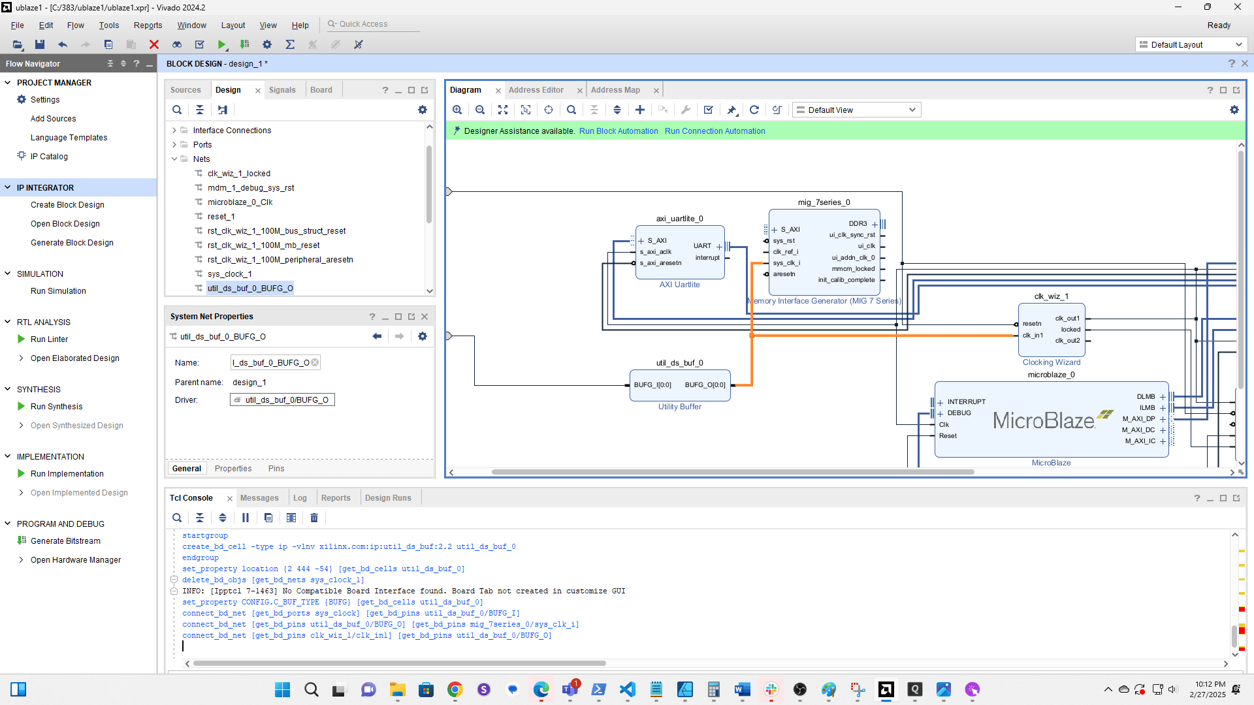Viewport: 1254px width, 705px height.
Task: Open the Default View dropdown
Action: pyautogui.click(x=856, y=110)
